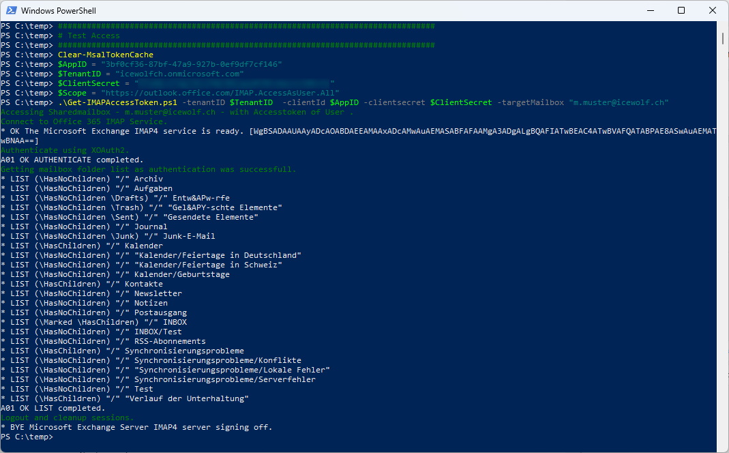The width and height of the screenshot is (729, 453).
Task: Maximize the Windows PowerShell window
Action: pos(681,10)
